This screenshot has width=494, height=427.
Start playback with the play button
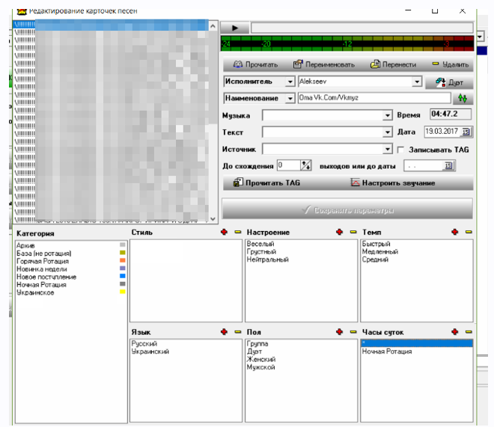coord(235,28)
